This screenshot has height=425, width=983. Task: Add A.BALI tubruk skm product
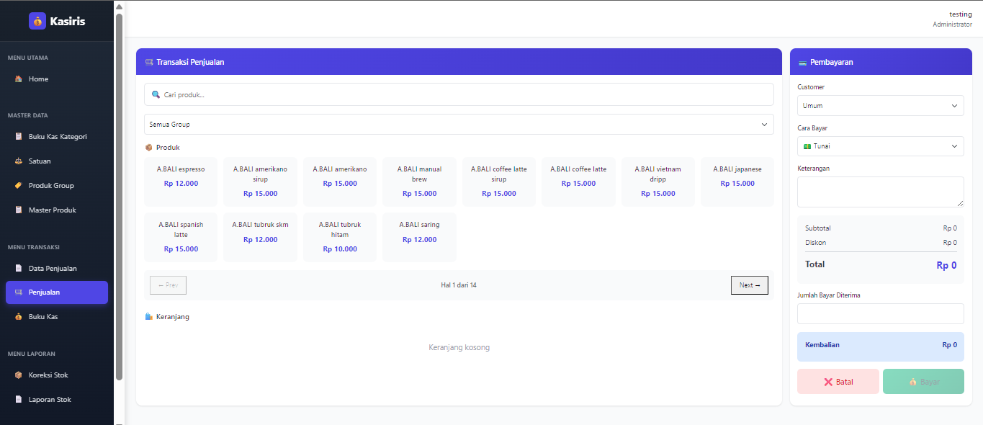(260, 237)
